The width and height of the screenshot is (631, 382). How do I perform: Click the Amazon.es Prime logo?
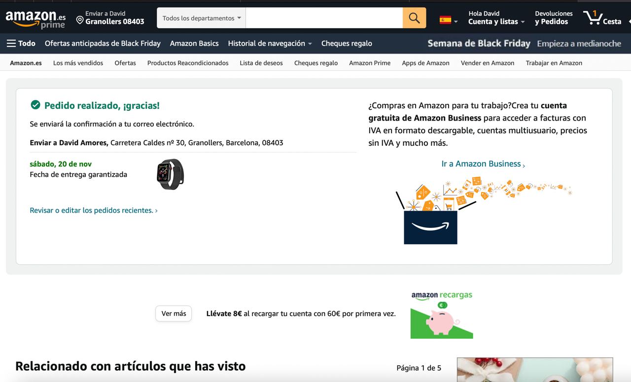(x=35, y=19)
